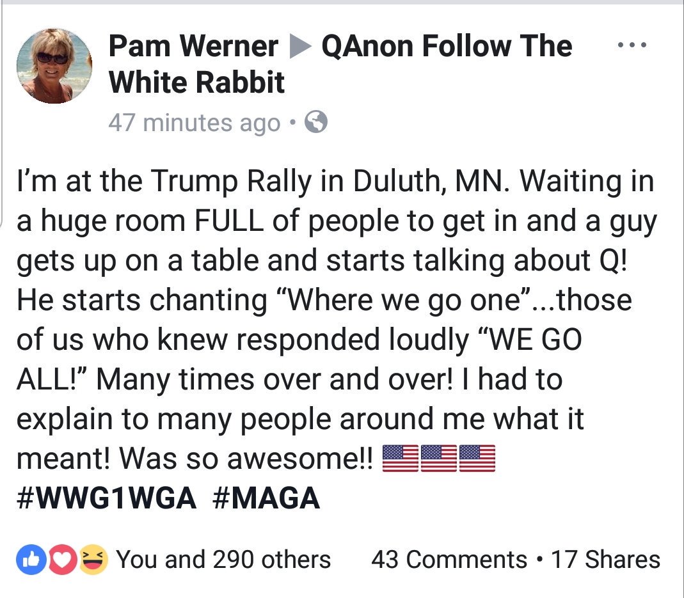This screenshot has height=598, width=684.
Task: Click the blue thumbs-up Like reaction icon
Action: pos(31,559)
